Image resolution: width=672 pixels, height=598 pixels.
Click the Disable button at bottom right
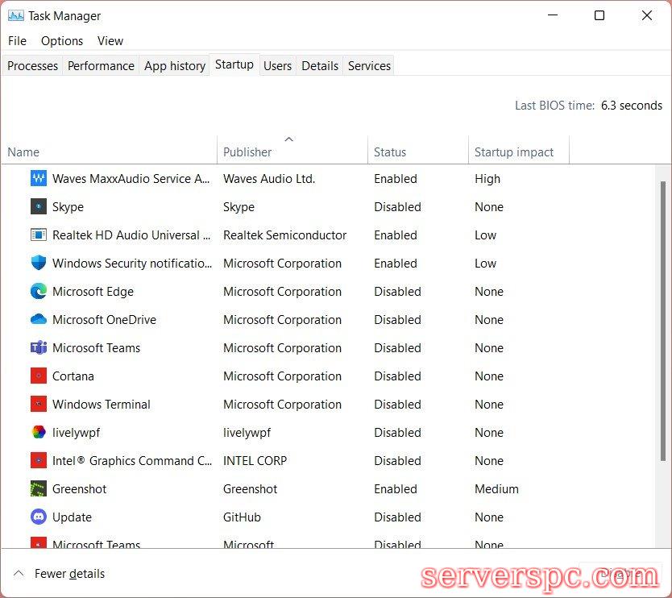click(619, 575)
